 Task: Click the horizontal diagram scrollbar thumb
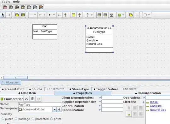pyautogui.click(x=15, y=78)
